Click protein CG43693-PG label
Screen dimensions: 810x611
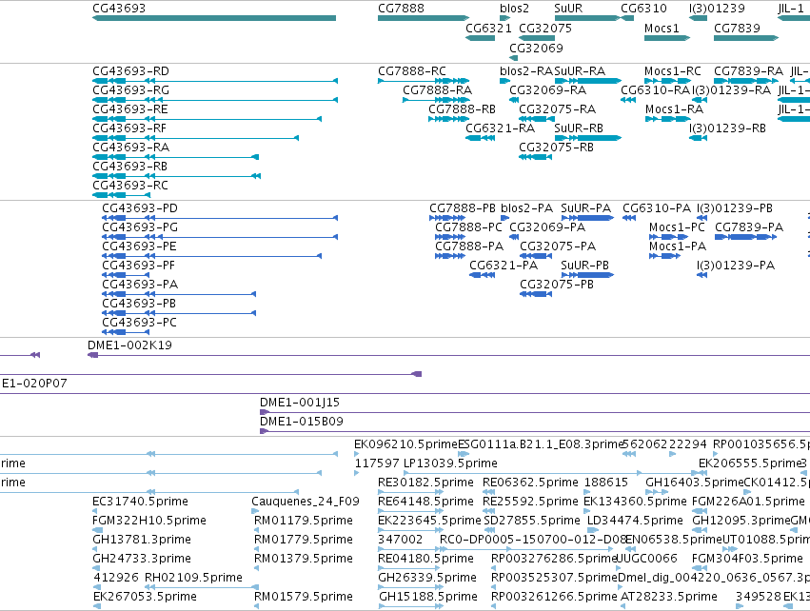tap(140, 227)
